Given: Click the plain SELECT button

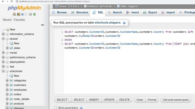Looking at the screenshot, I should coord(79,100).
